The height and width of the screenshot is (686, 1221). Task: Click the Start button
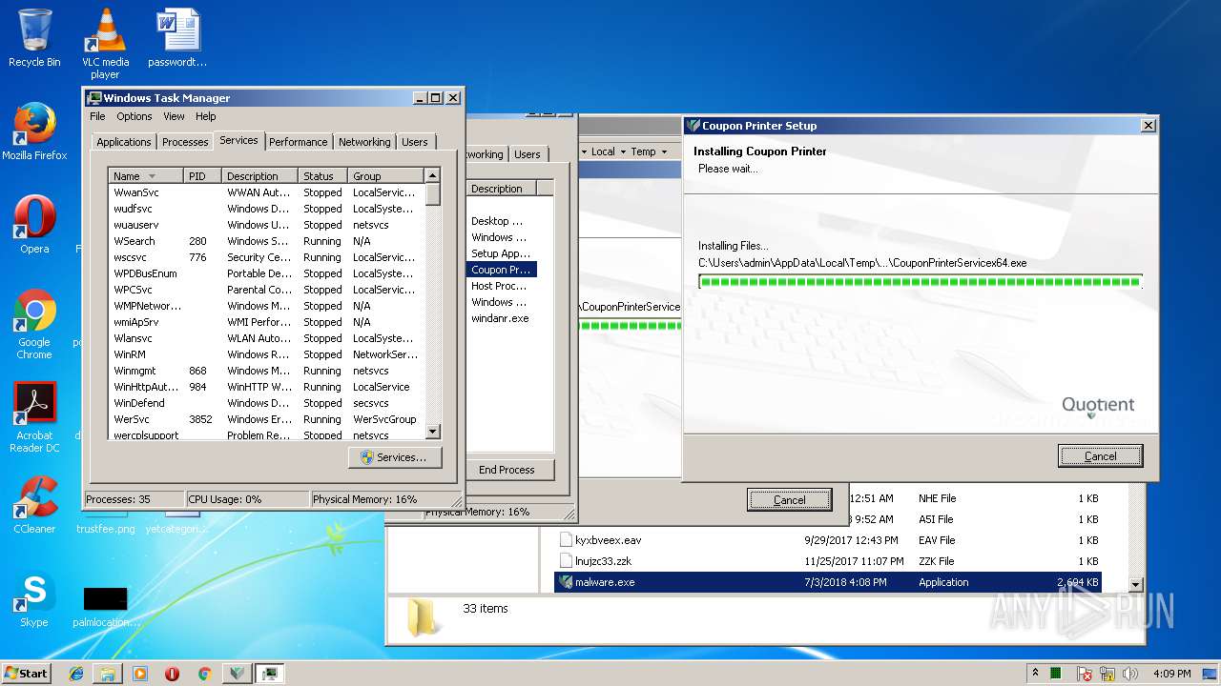27,673
